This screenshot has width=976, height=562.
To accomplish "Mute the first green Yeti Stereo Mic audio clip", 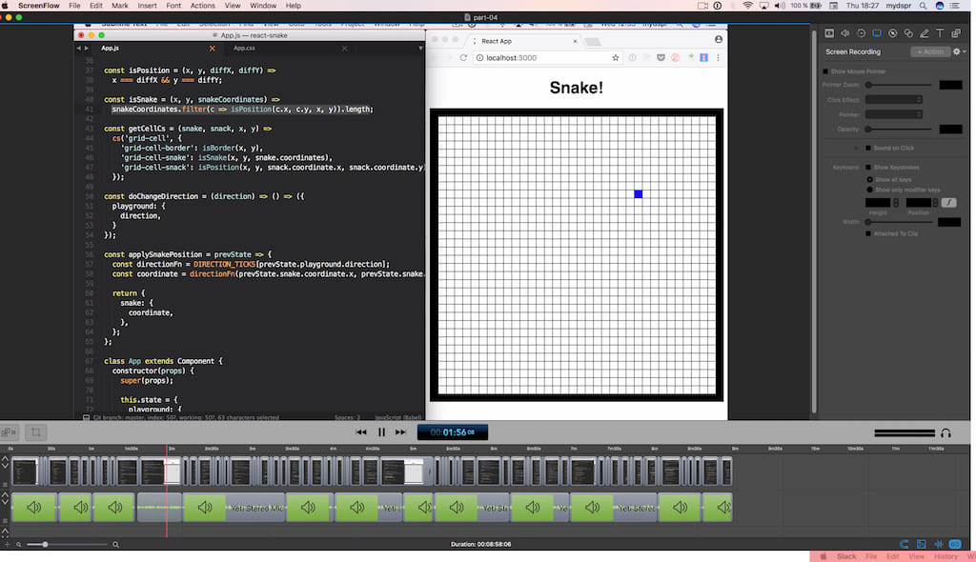I will tap(35, 507).
